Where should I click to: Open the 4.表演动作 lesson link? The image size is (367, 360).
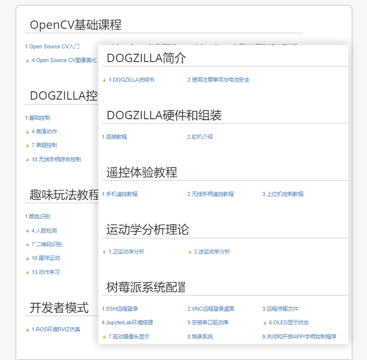click(44, 131)
